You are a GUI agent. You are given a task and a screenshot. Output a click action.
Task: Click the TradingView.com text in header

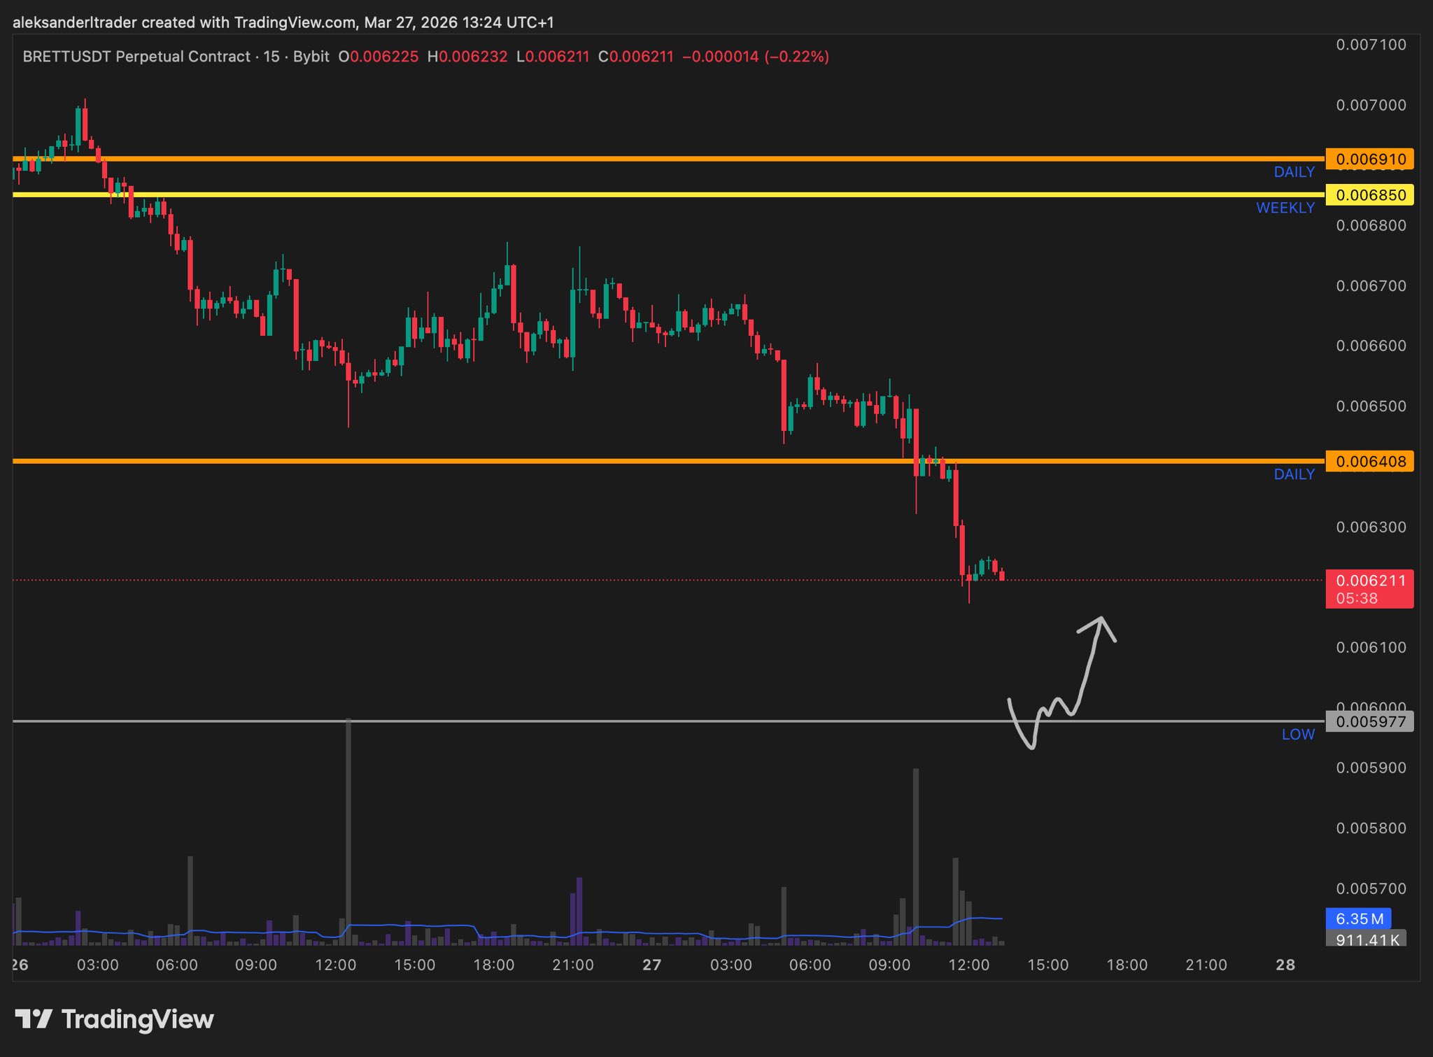coord(295,22)
